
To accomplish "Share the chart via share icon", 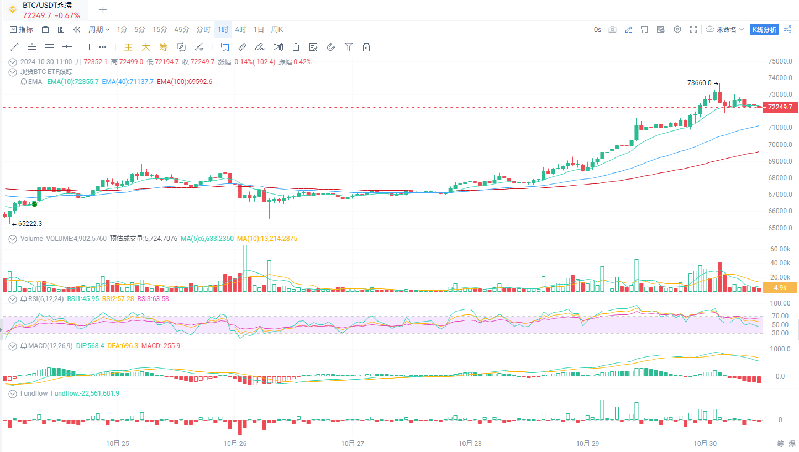I will [x=787, y=29].
